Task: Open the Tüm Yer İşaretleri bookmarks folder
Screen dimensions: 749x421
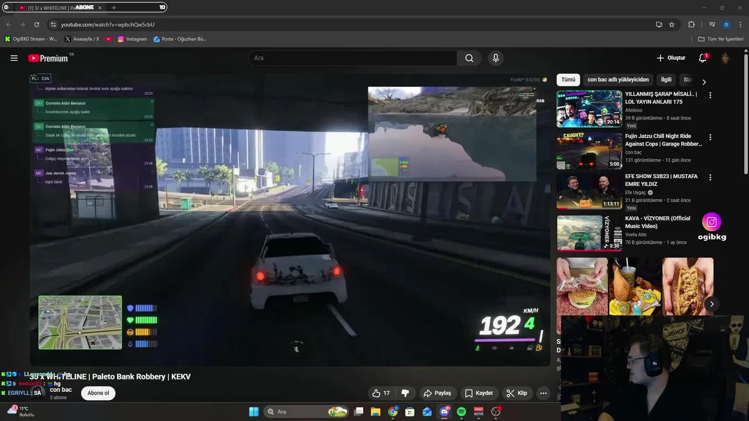Action: 721,39
